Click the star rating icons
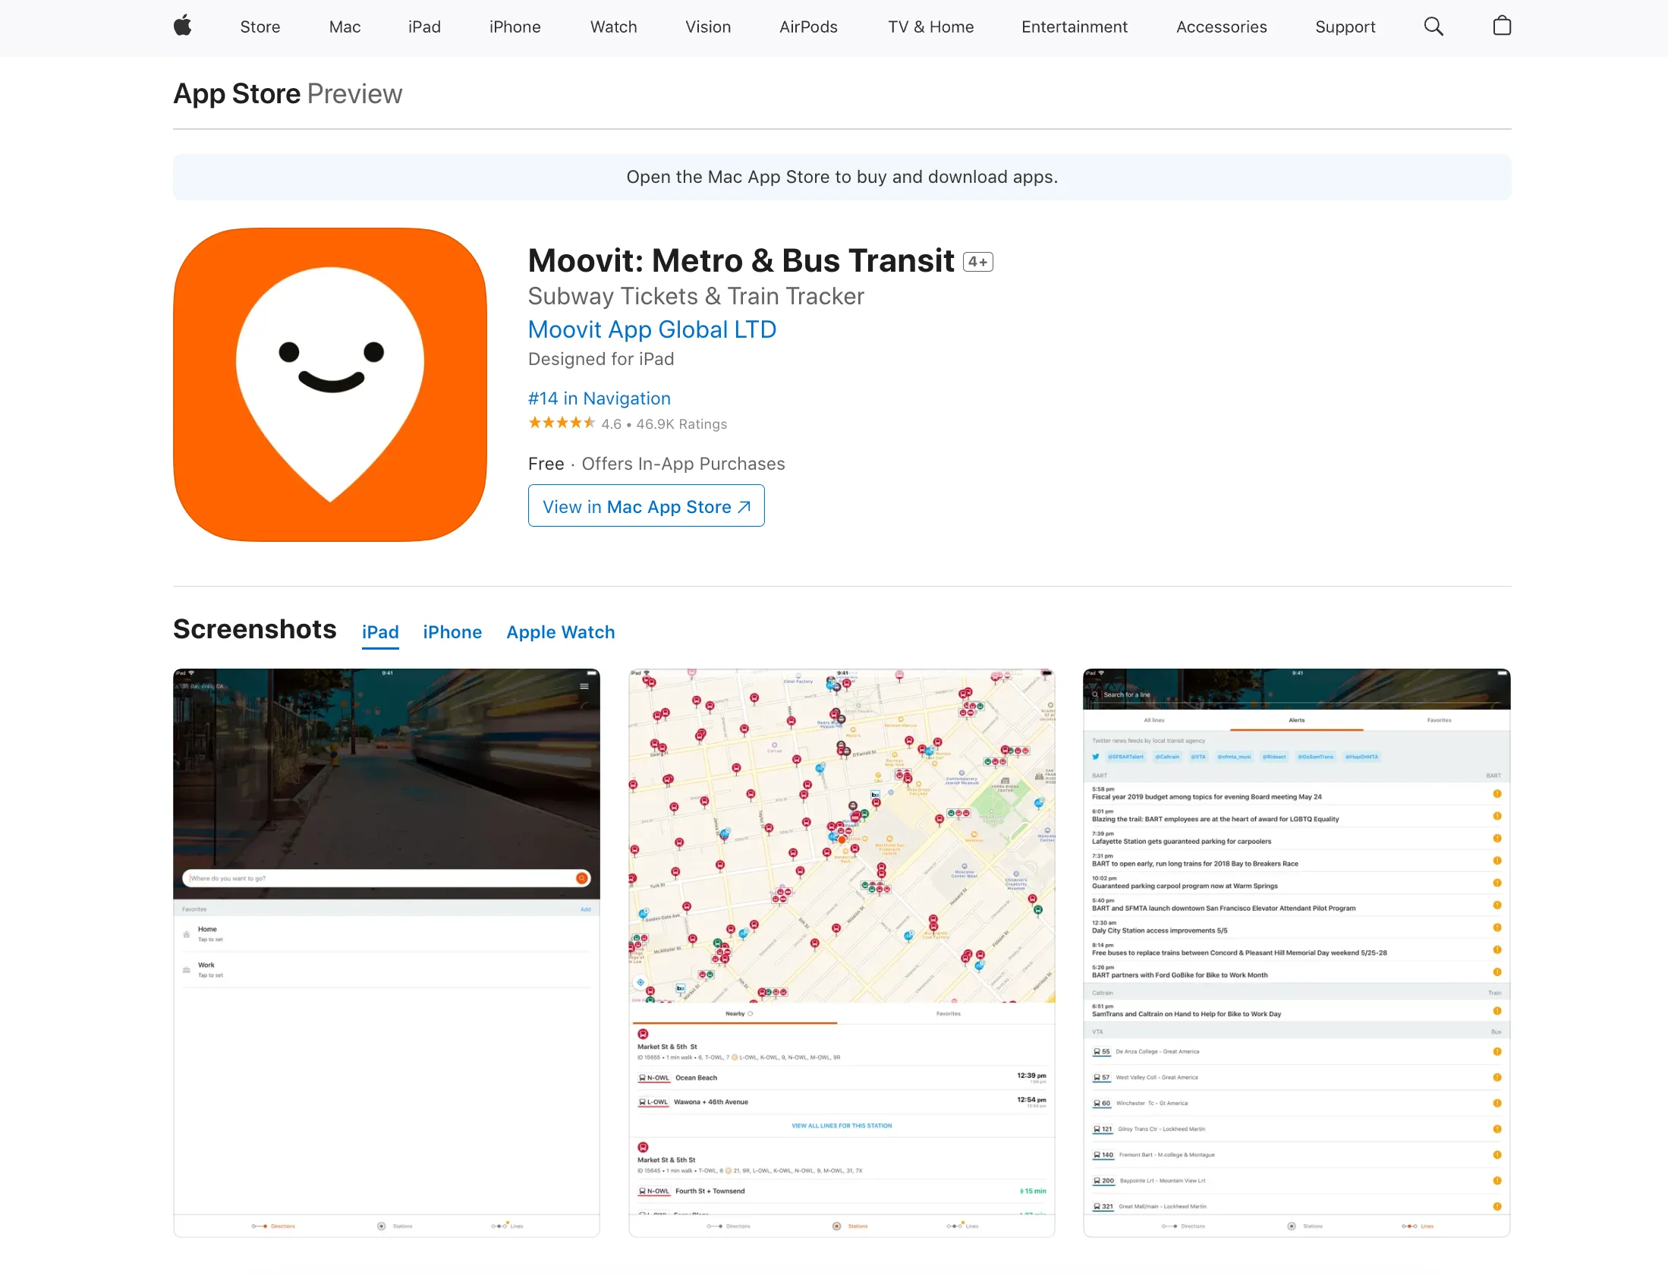 (562, 423)
